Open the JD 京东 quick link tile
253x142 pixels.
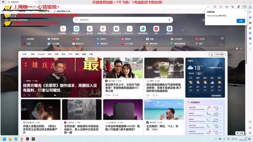click(x=156, y=30)
